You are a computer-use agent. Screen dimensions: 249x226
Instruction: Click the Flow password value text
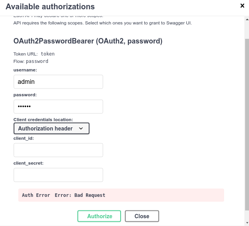pos(37,61)
